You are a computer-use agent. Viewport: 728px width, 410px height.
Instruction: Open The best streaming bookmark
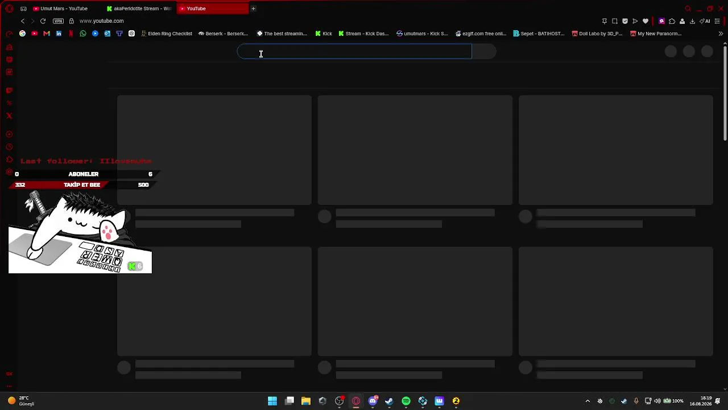point(282,34)
